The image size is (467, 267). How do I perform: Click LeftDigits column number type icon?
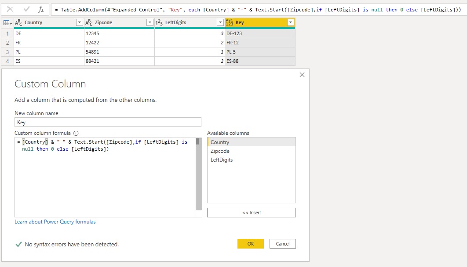tap(159, 22)
